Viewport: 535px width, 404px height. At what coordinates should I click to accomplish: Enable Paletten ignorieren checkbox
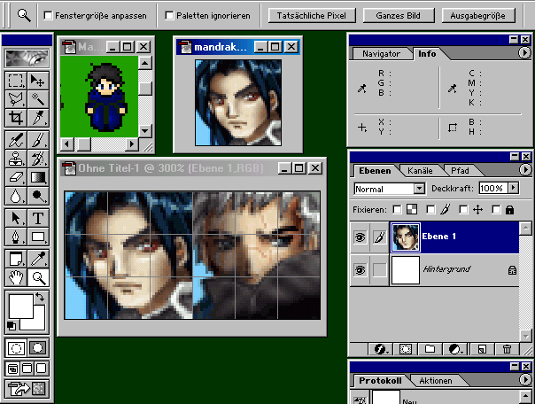click(x=169, y=15)
